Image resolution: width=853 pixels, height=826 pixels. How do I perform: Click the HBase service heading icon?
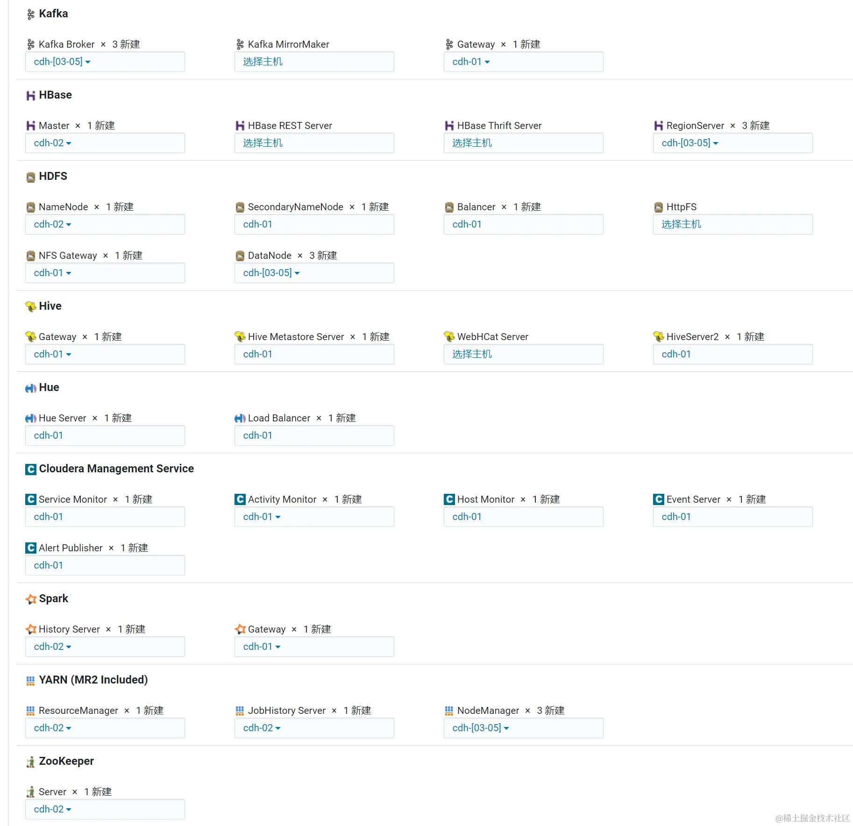31,96
